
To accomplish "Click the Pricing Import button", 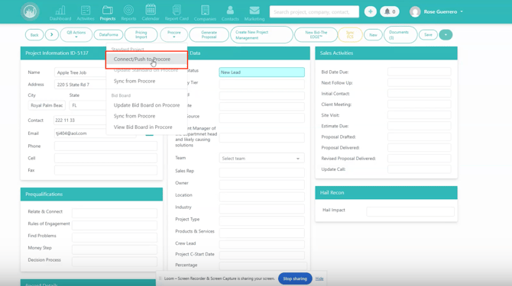I will point(141,34).
